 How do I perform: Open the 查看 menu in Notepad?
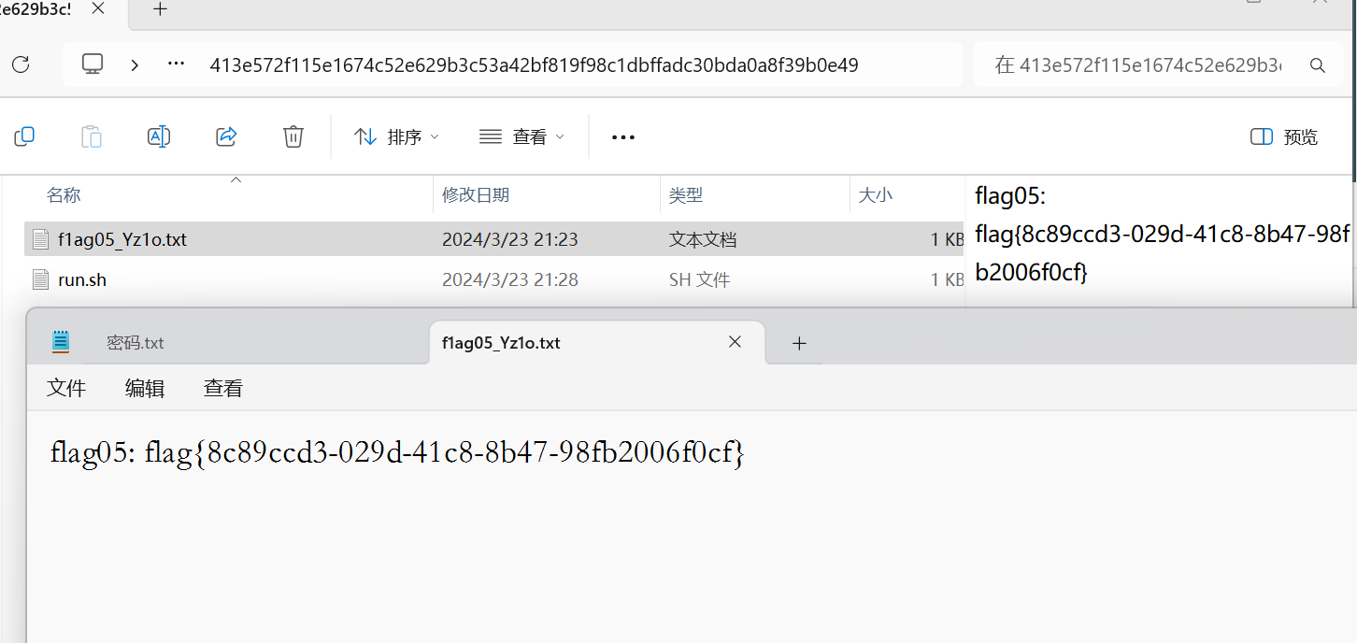(223, 388)
